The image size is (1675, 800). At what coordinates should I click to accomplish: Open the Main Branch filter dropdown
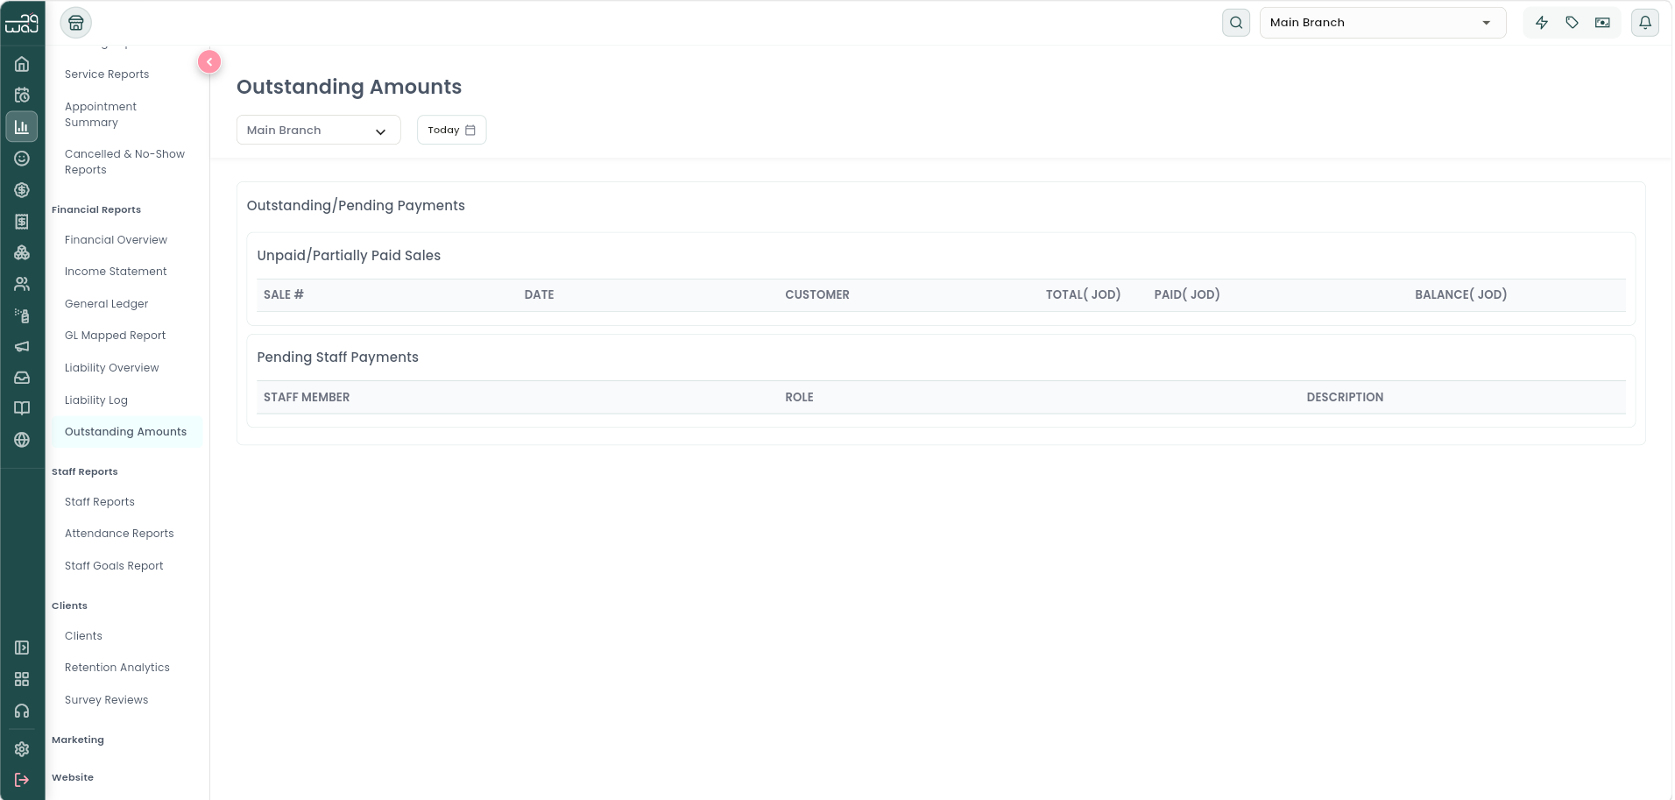click(318, 130)
